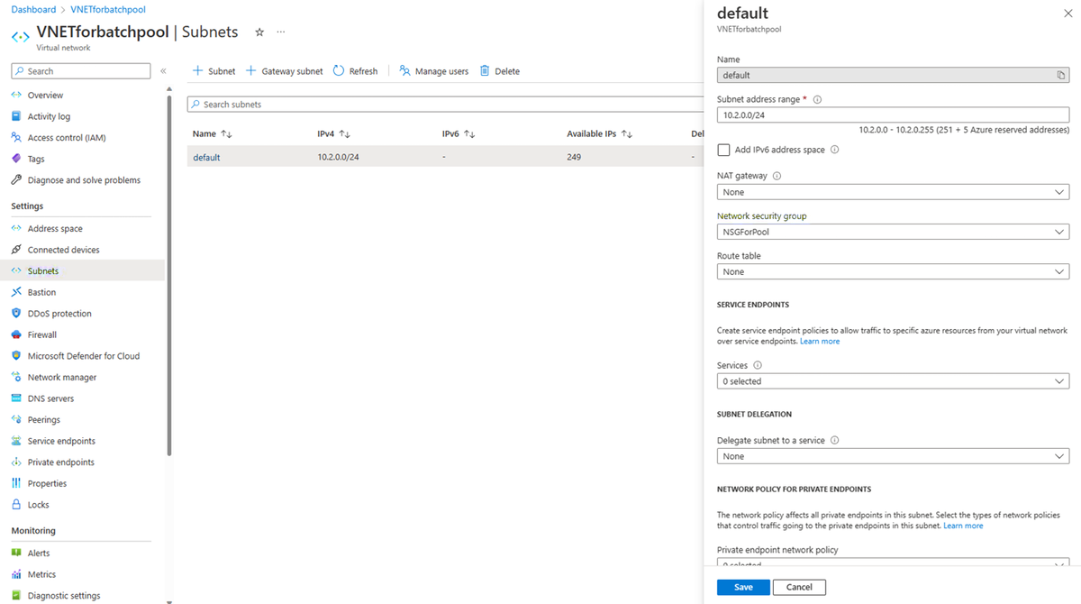Viewport: 1081px width, 604px height.
Task: Click Delete in the subnets toolbar
Action: tap(500, 71)
